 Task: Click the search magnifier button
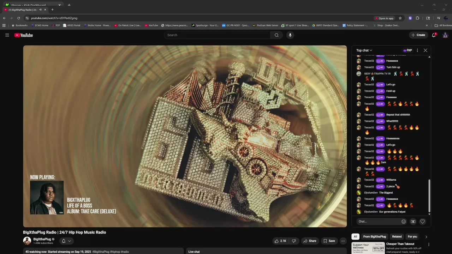pyautogui.click(x=276, y=35)
